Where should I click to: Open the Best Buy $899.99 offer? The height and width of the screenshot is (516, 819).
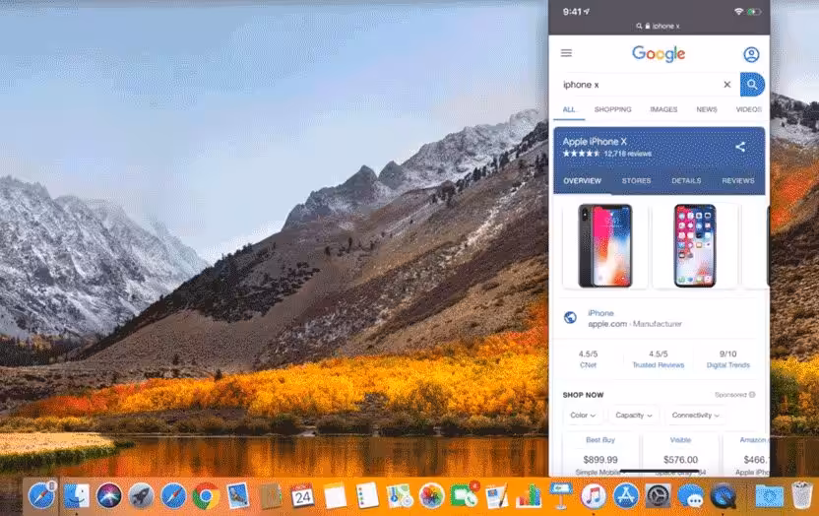point(600,454)
